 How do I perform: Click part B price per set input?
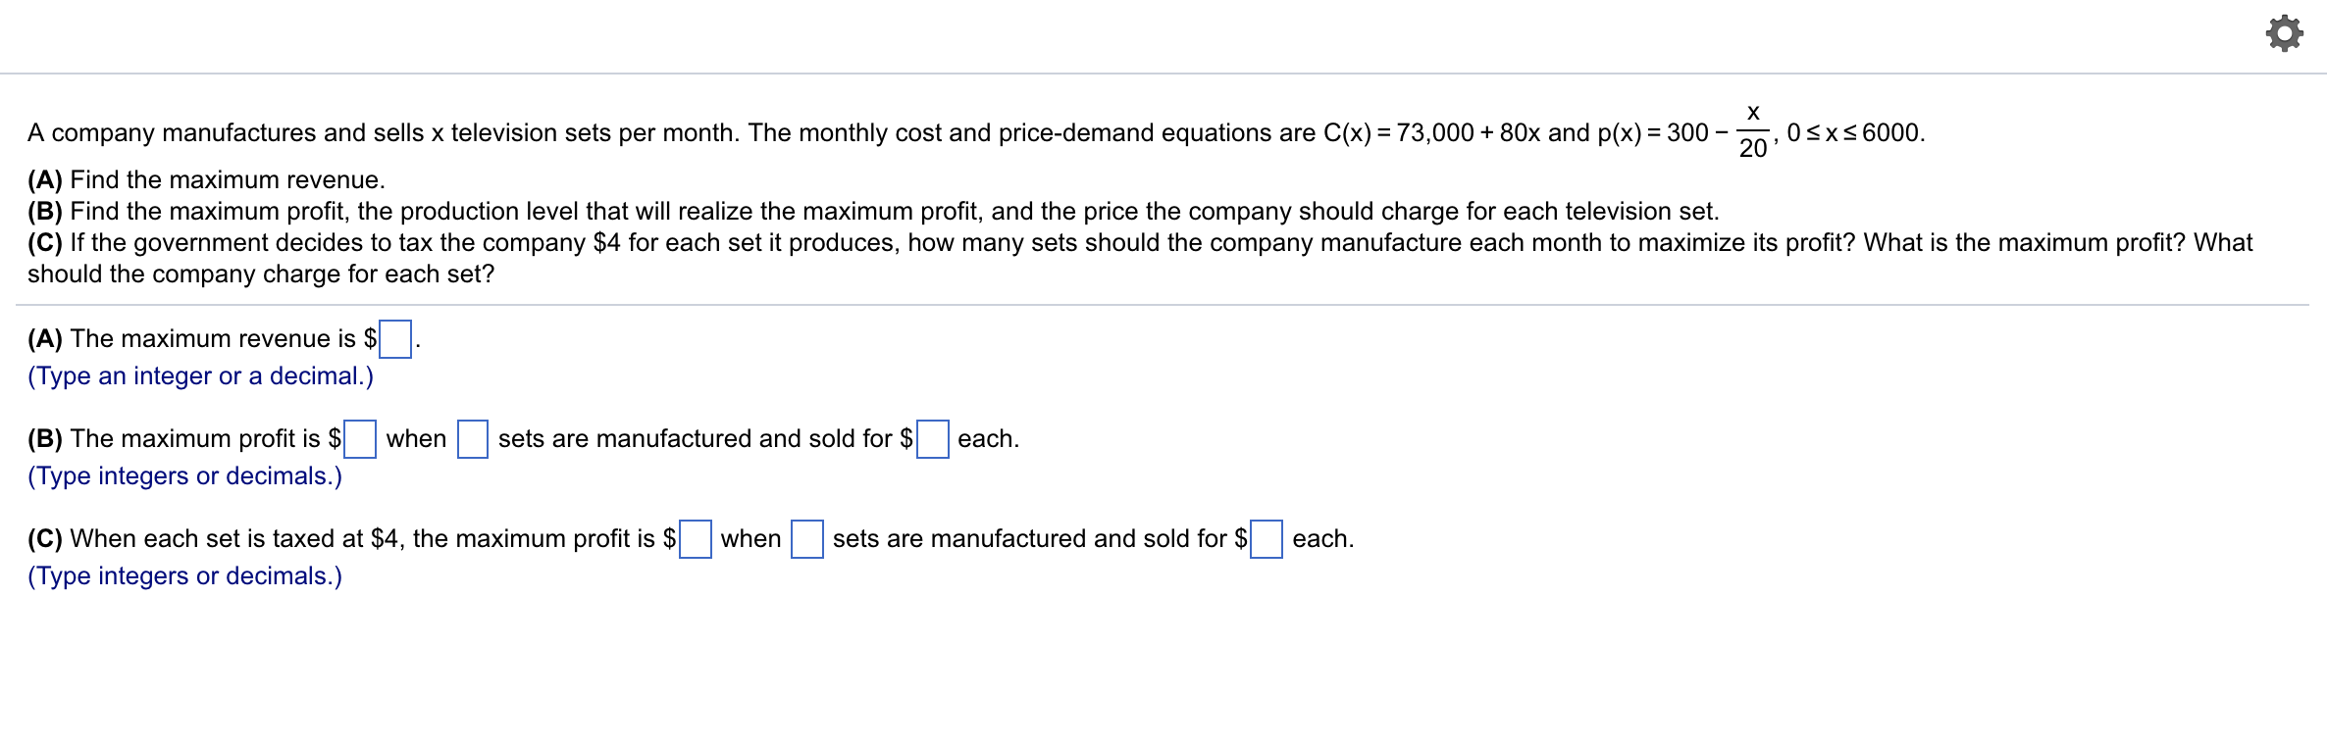tap(933, 439)
